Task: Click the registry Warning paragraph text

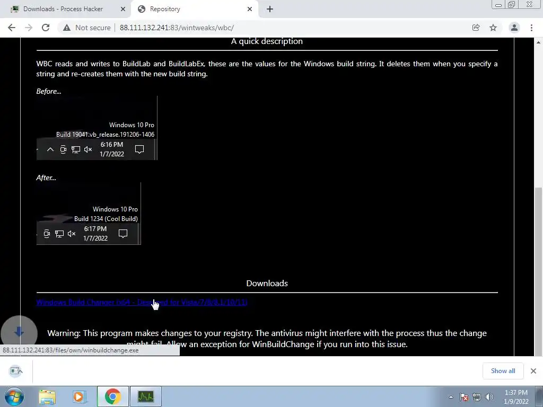Action: [267, 339]
